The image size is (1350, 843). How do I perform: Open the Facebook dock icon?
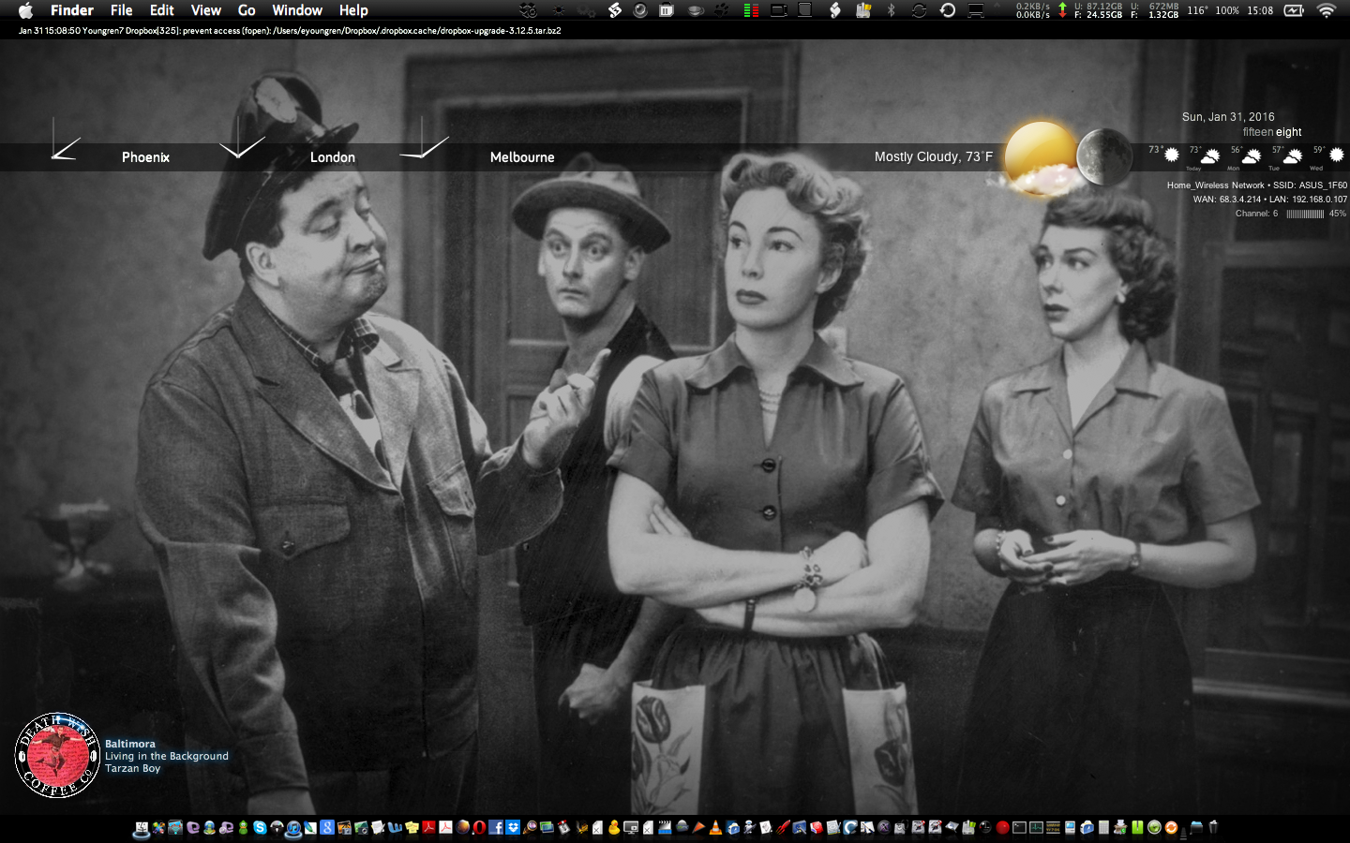point(496,828)
